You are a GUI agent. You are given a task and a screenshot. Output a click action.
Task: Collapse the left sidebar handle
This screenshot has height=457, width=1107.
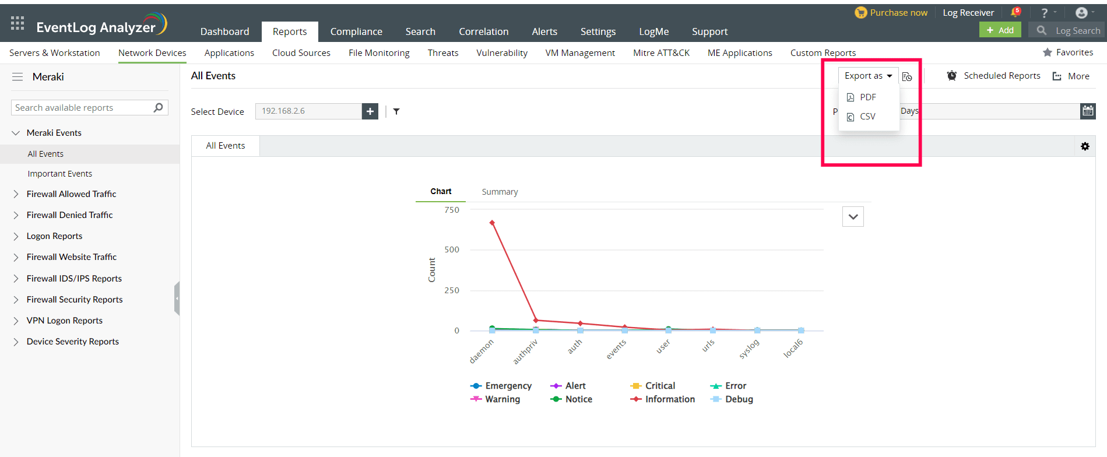pos(177,298)
